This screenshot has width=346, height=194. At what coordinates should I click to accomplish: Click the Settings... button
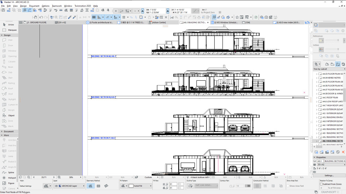[329, 176]
